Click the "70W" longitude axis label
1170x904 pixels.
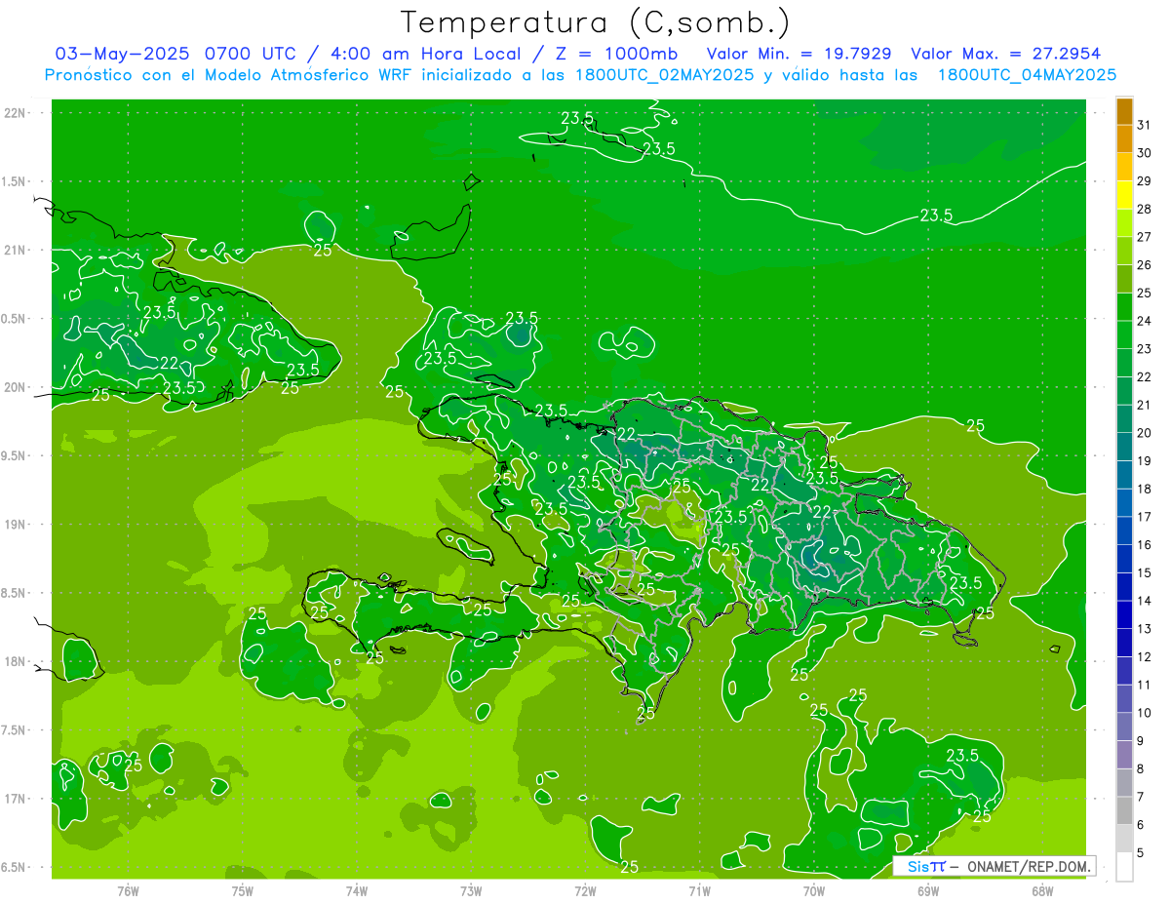coord(814,890)
